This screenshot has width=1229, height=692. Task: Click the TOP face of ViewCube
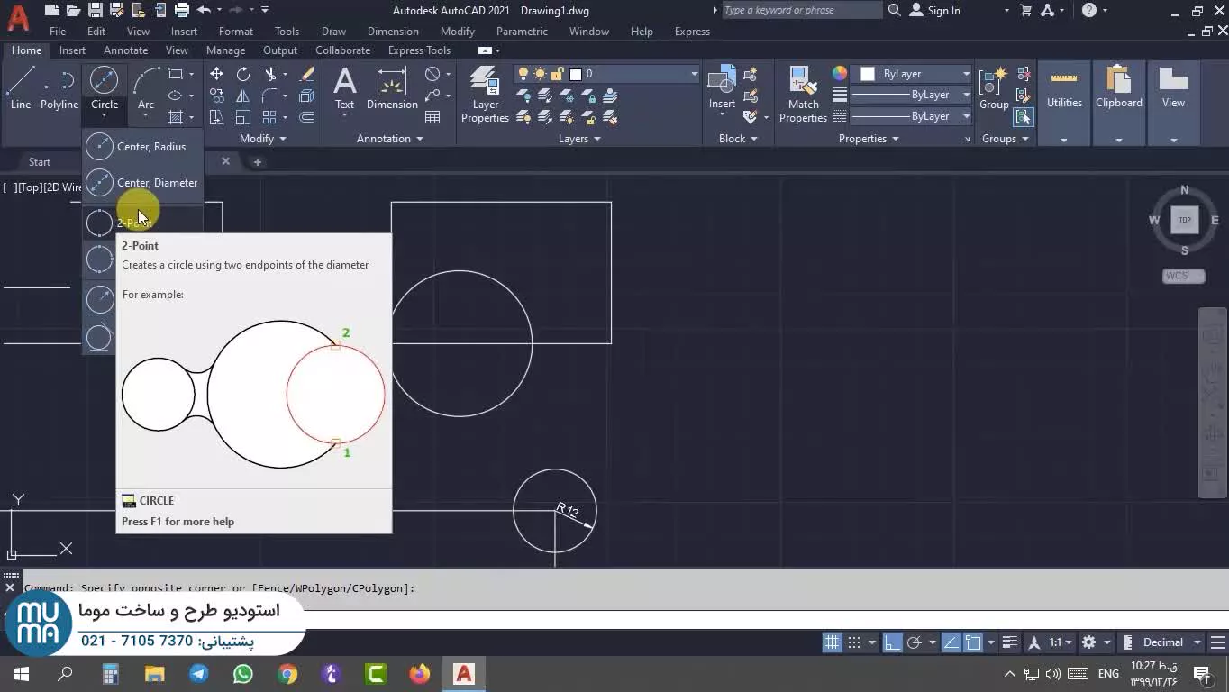tap(1184, 220)
